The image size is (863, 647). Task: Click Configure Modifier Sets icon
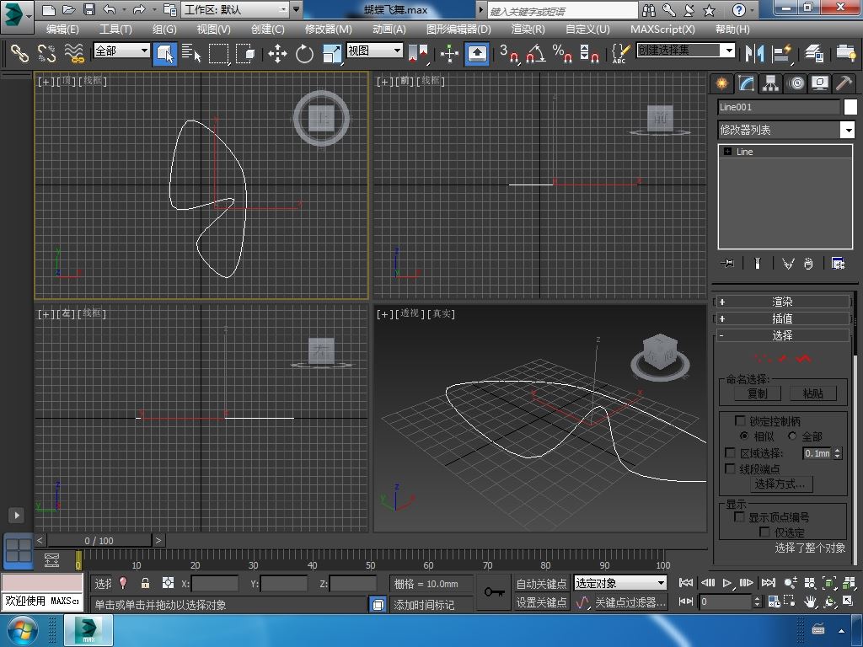point(838,264)
